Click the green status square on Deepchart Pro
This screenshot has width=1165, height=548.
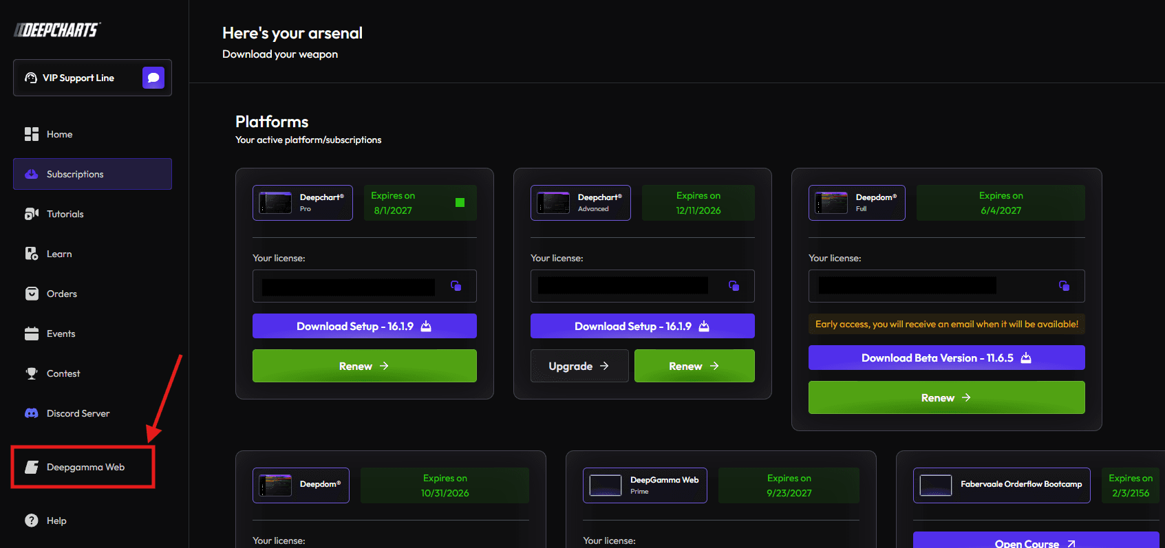tap(460, 202)
